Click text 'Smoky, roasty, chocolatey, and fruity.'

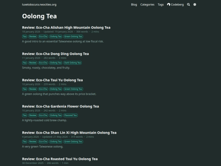coord(46,68)
